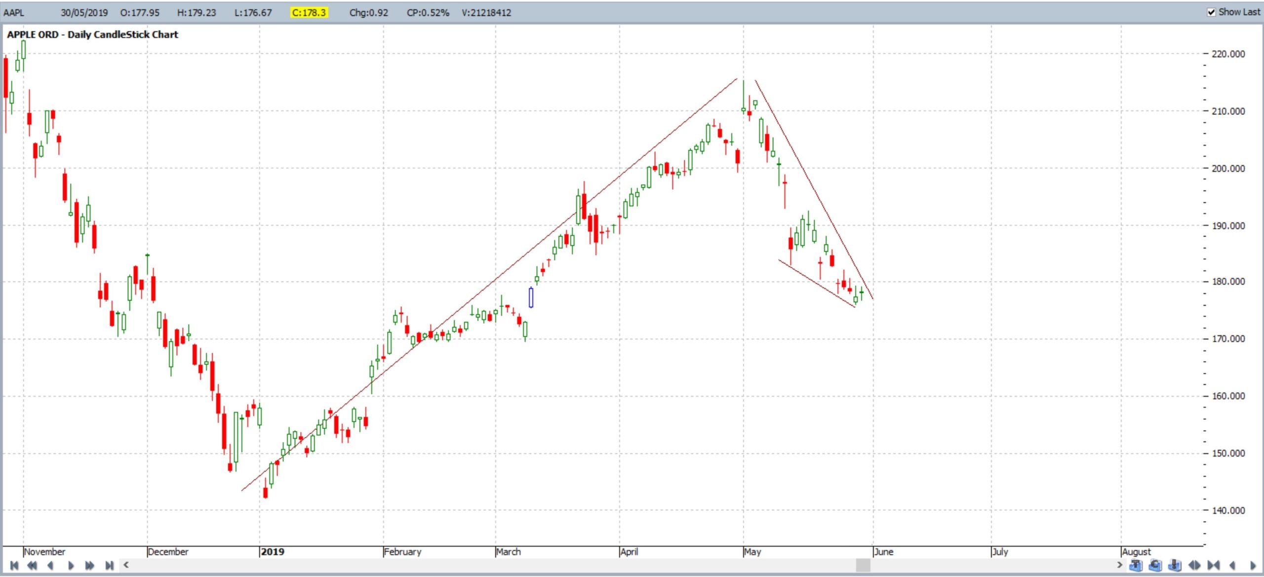
Task: Click the AAPL ticker symbol in header
Action: coord(14,12)
